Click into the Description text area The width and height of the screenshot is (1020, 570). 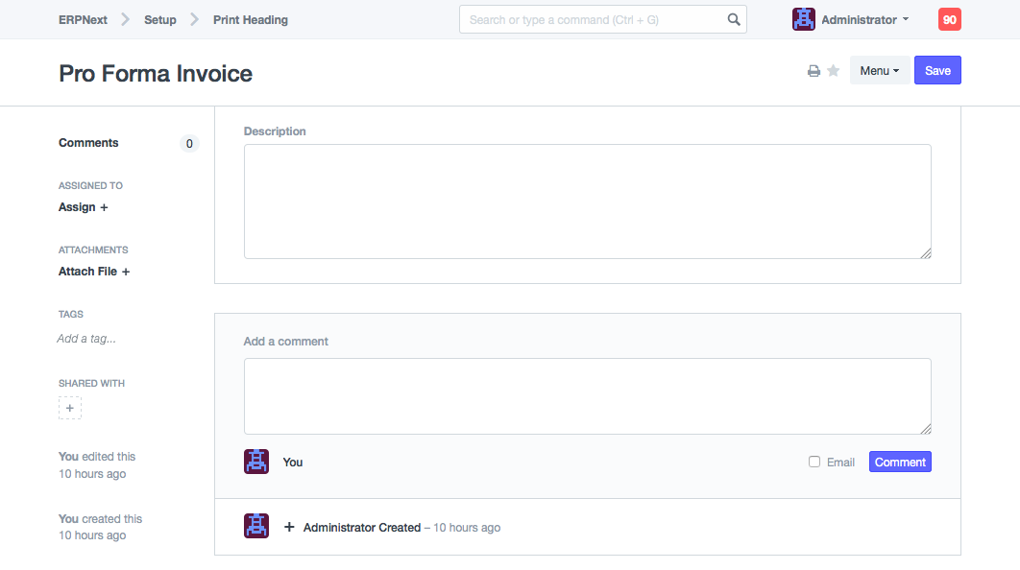coord(587,202)
